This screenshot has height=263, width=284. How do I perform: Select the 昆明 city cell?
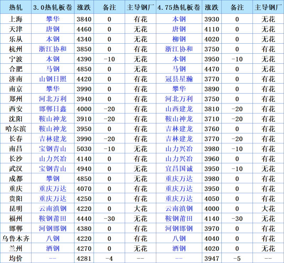(x=16, y=209)
